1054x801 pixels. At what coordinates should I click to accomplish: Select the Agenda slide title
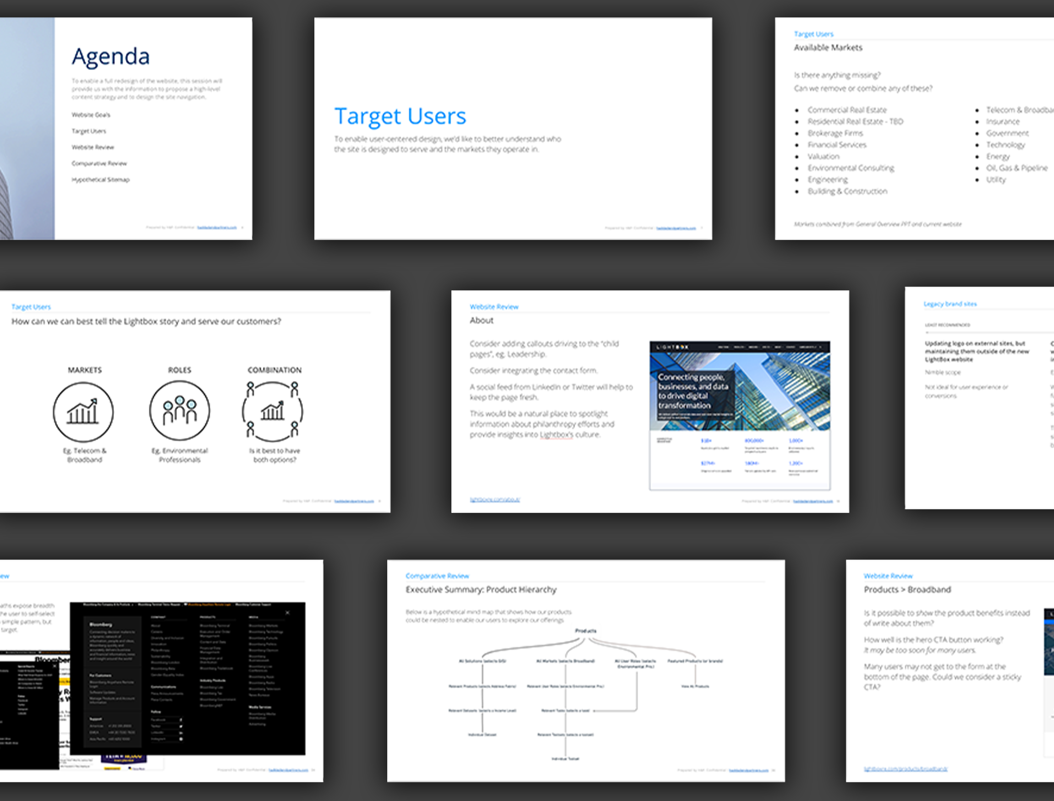pos(111,56)
